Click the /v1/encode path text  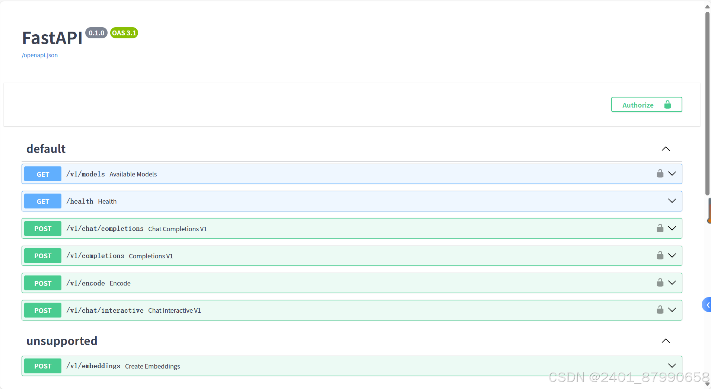(86, 283)
